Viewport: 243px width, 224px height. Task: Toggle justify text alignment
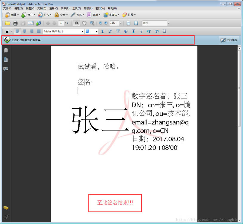[39, 31]
